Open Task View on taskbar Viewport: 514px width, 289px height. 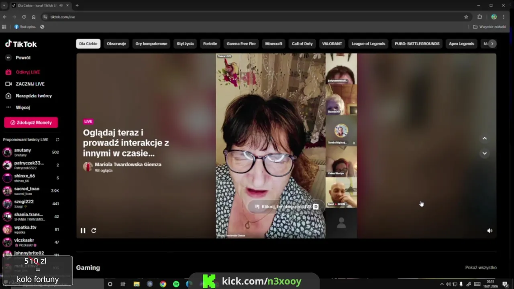123,284
